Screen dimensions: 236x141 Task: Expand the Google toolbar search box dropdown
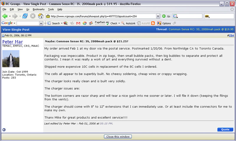[x=41, y=23]
